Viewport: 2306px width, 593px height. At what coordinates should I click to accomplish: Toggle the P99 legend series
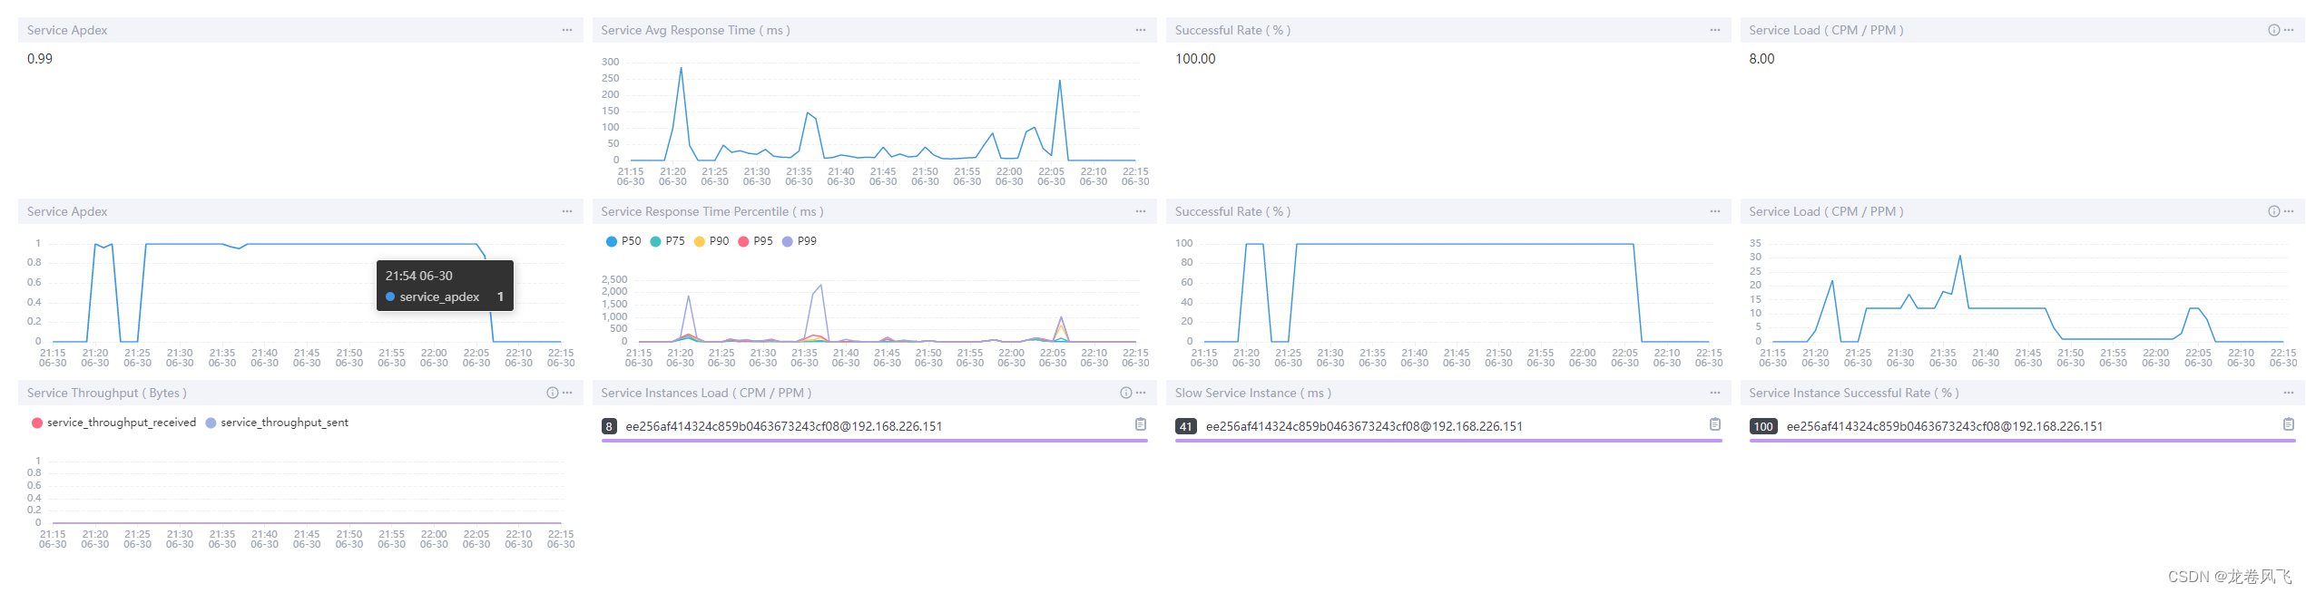pos(800,241)
